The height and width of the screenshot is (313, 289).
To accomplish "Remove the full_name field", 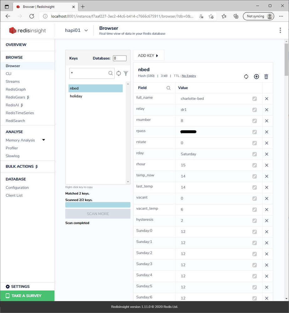I will pyautogui.click(x=267, y=99).
